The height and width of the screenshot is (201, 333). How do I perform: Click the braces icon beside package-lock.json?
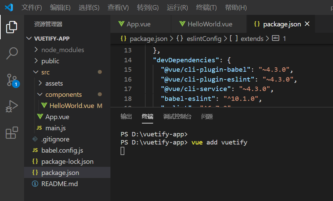click(35, 161)
